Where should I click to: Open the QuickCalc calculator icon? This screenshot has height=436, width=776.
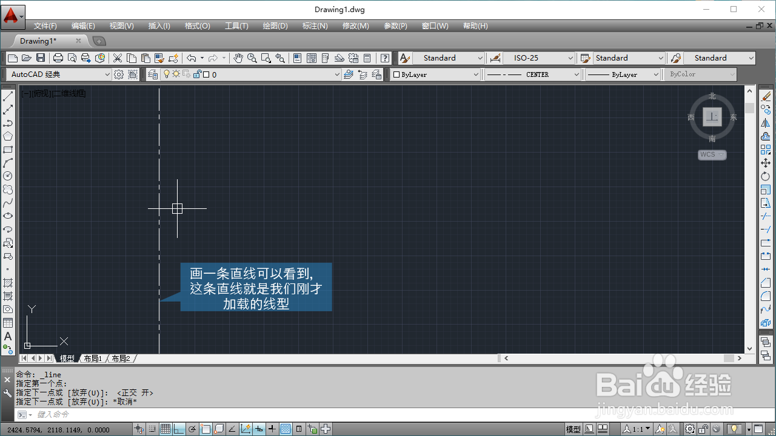(x=367, y=58)
